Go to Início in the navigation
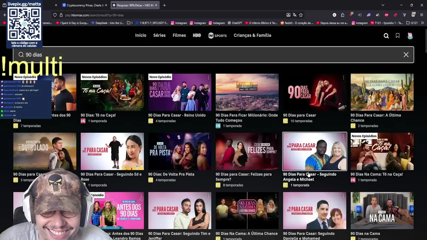The width and height of the screenshot is (427, 240). coord(140,35)
